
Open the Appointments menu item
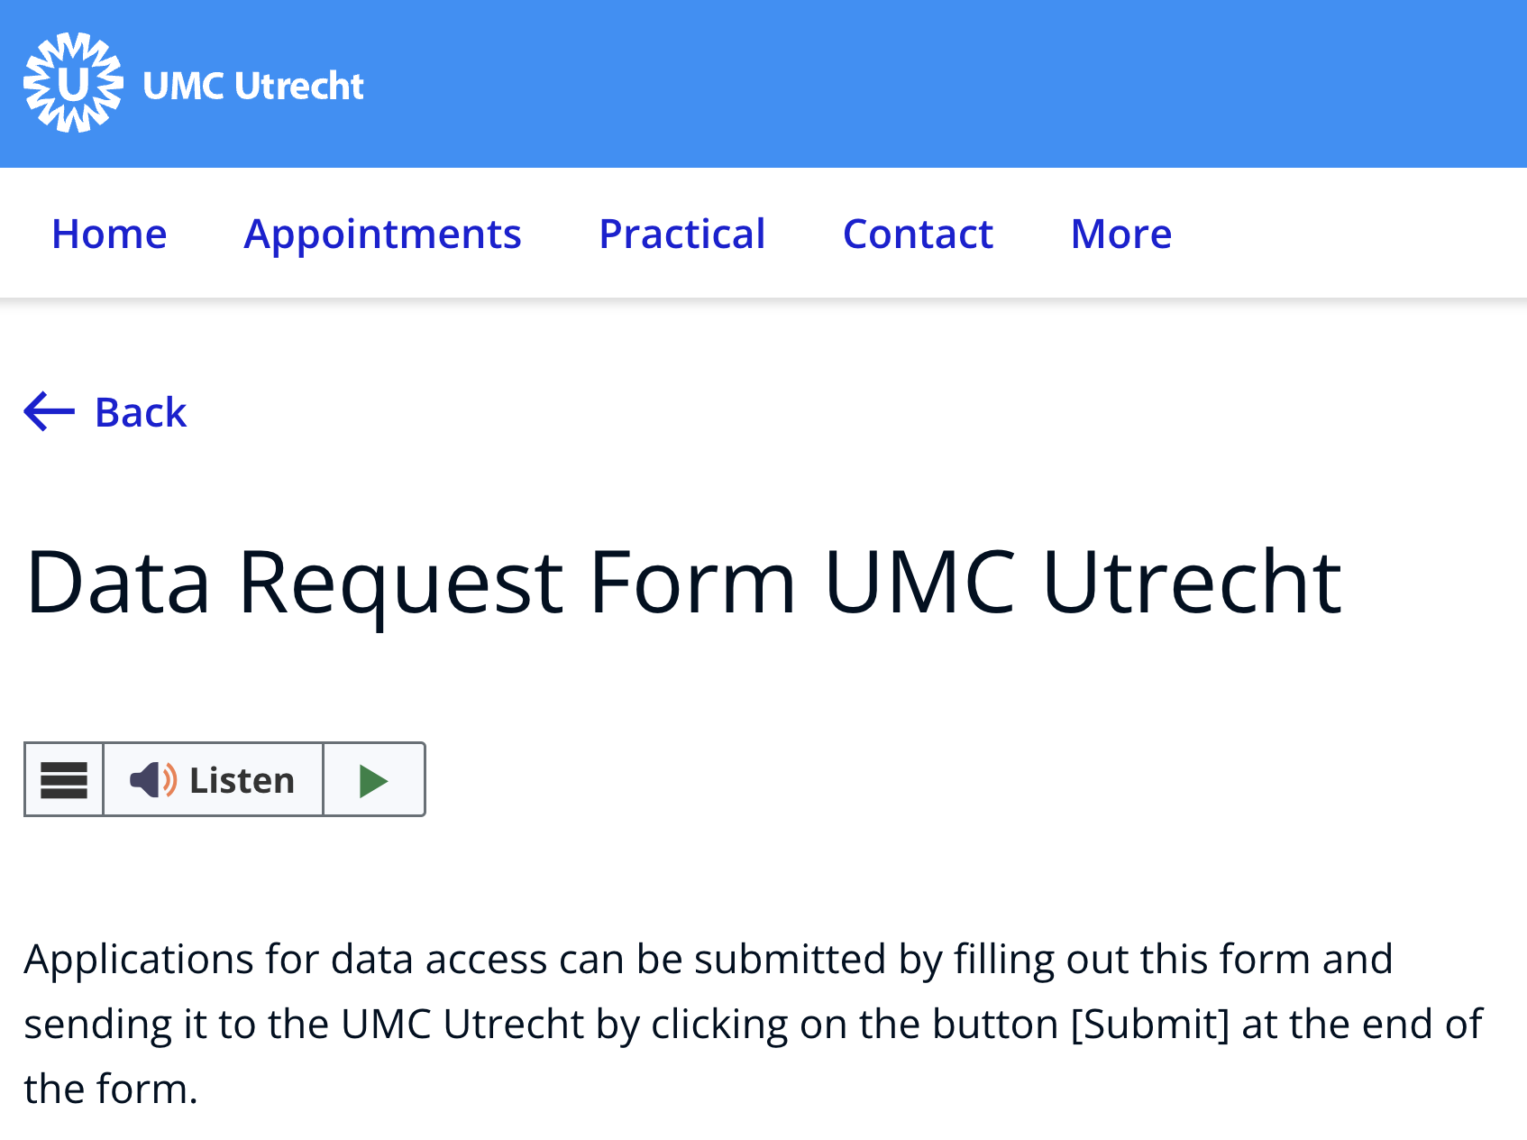pyautogui.click(x=381, y=234)
